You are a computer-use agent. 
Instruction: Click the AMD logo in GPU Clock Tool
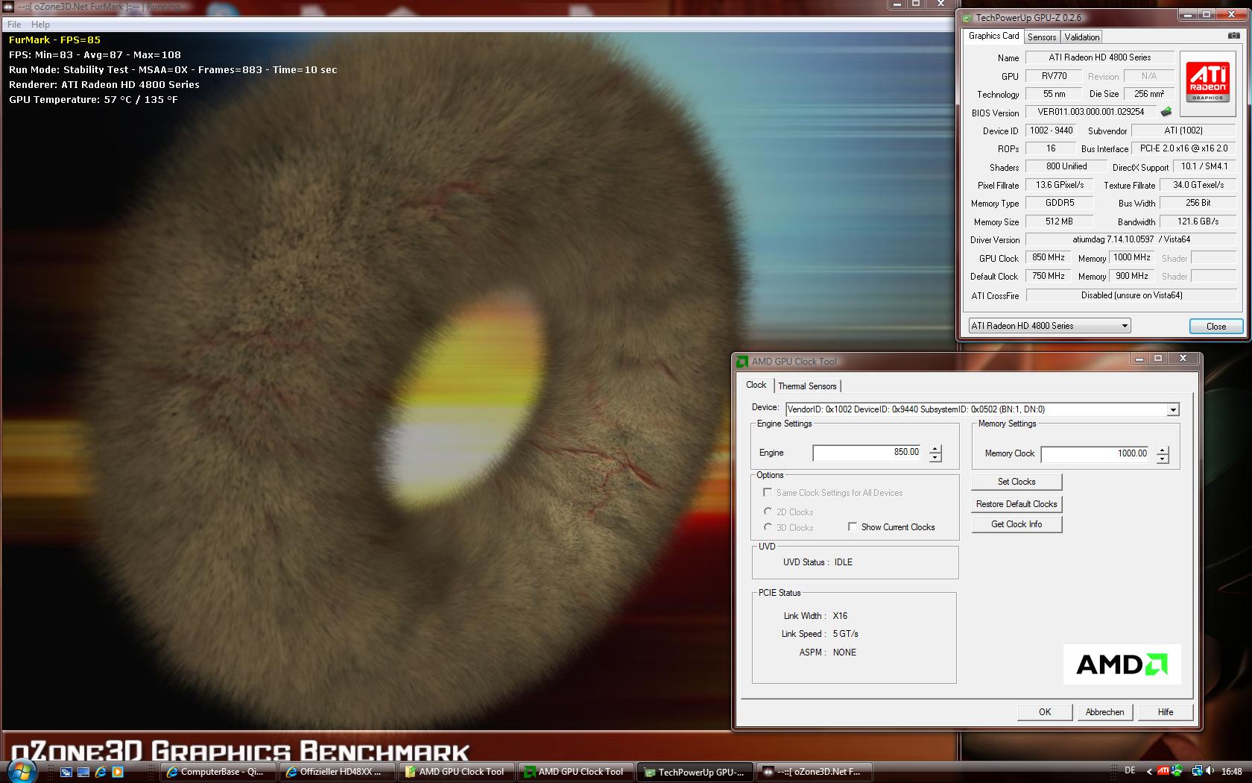[1122, 664]
